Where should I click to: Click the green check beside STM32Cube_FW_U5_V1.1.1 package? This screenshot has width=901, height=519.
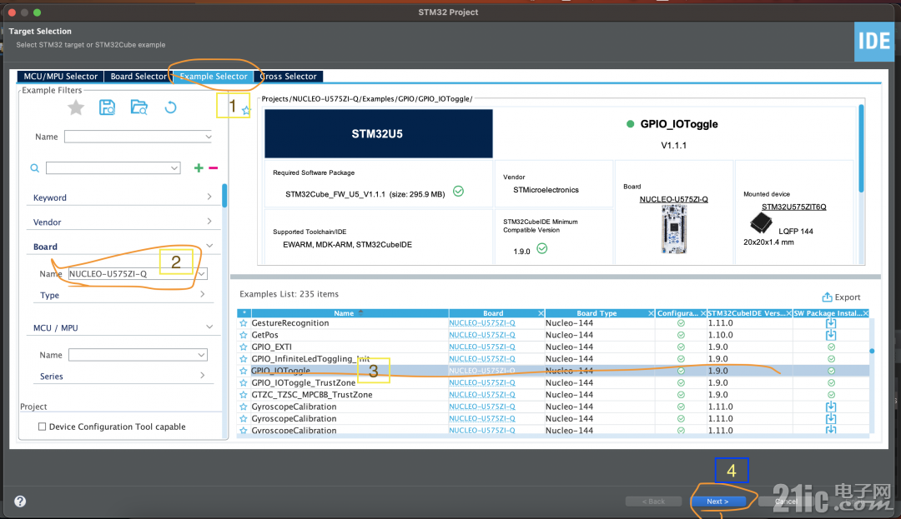click(x=458, y=192)
